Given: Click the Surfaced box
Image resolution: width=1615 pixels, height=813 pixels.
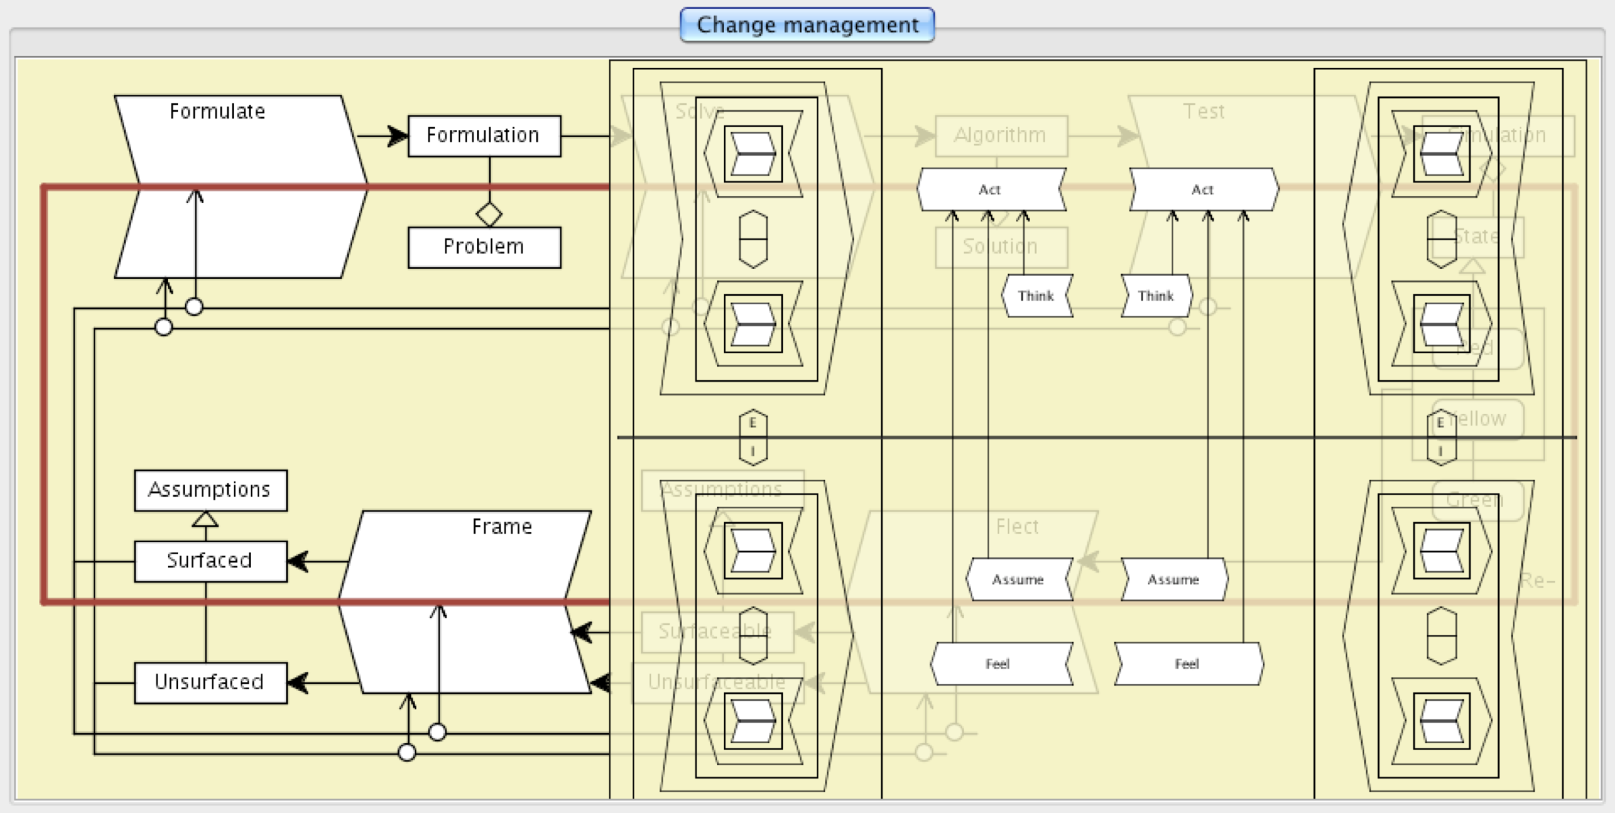Looking at the screenshot, I should click(210, 561).
